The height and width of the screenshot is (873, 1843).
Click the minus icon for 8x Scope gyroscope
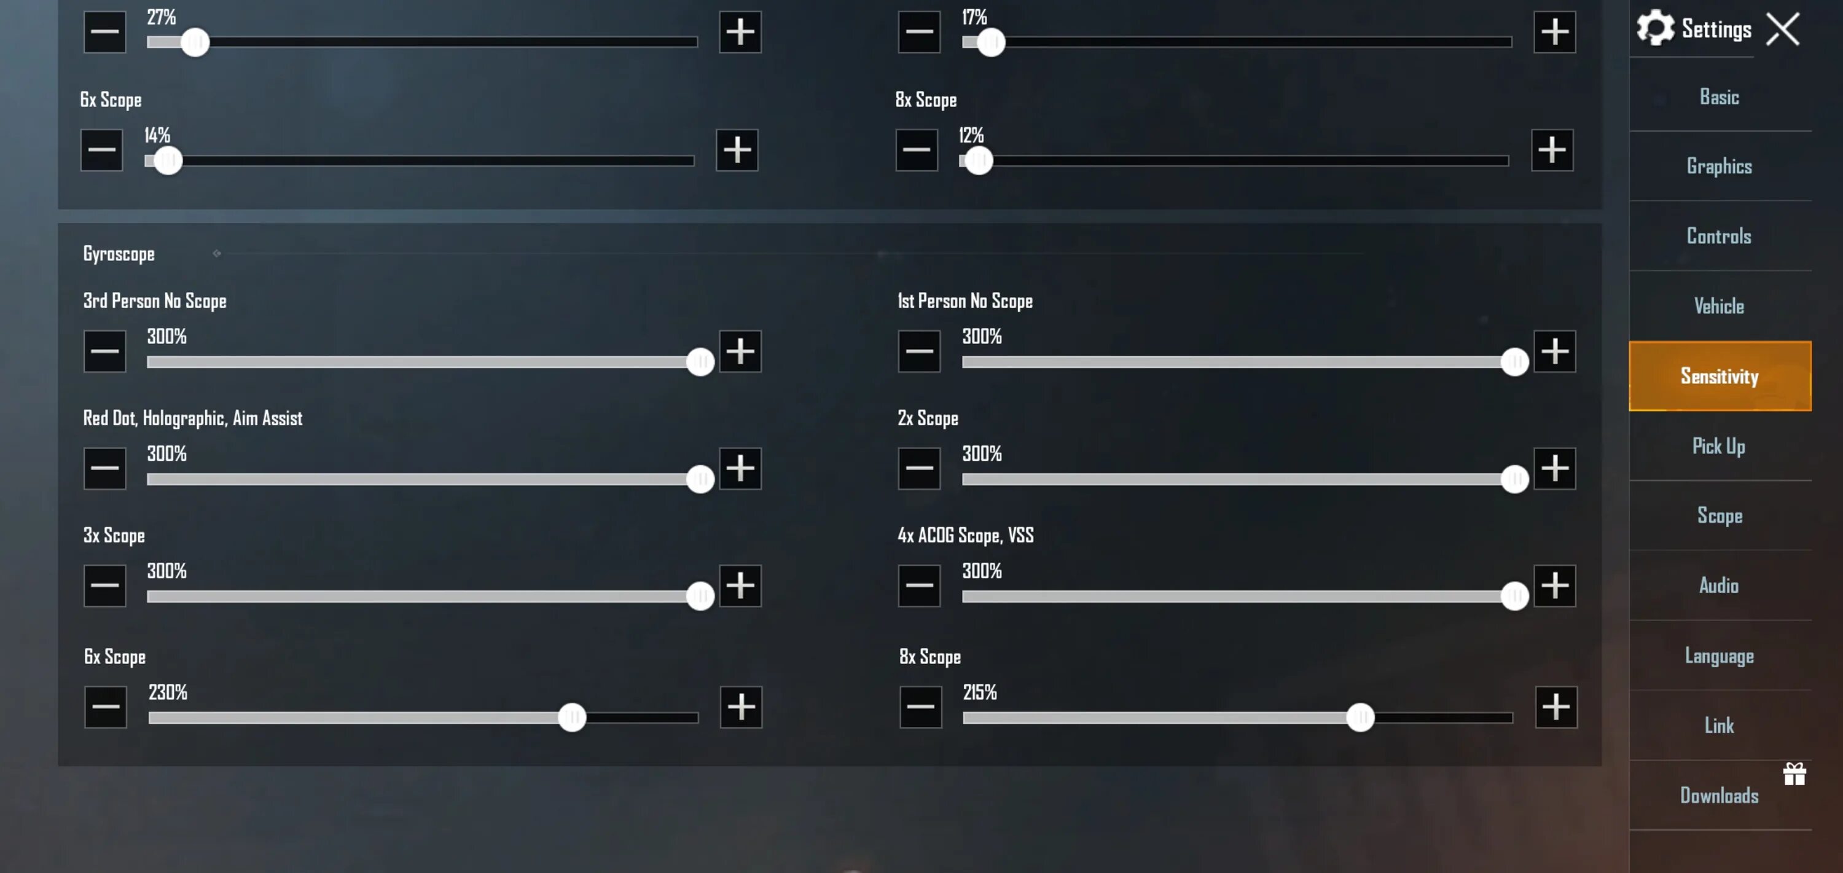(920, 706)
